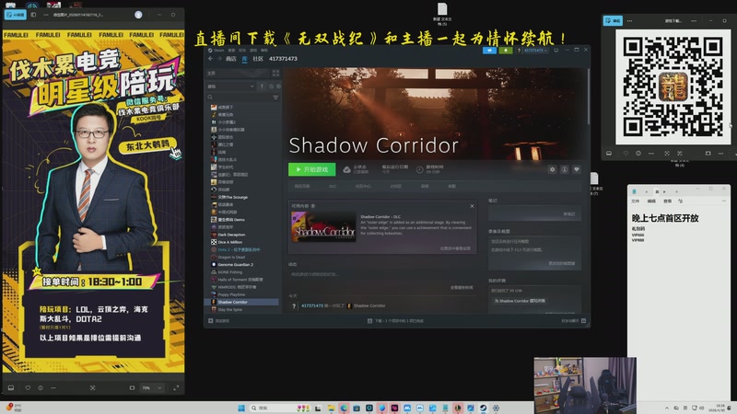
Task: Click the add game plus icon
Action: [x=211, y=321]
